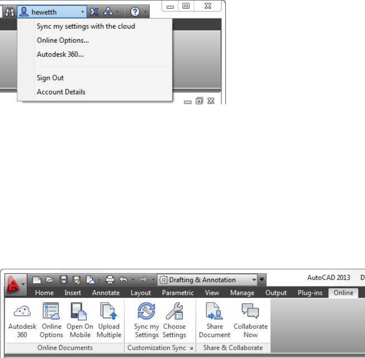Screen dimensions: 365x358
Task: Click the Save As icon
Action: (x=77, y=280)
